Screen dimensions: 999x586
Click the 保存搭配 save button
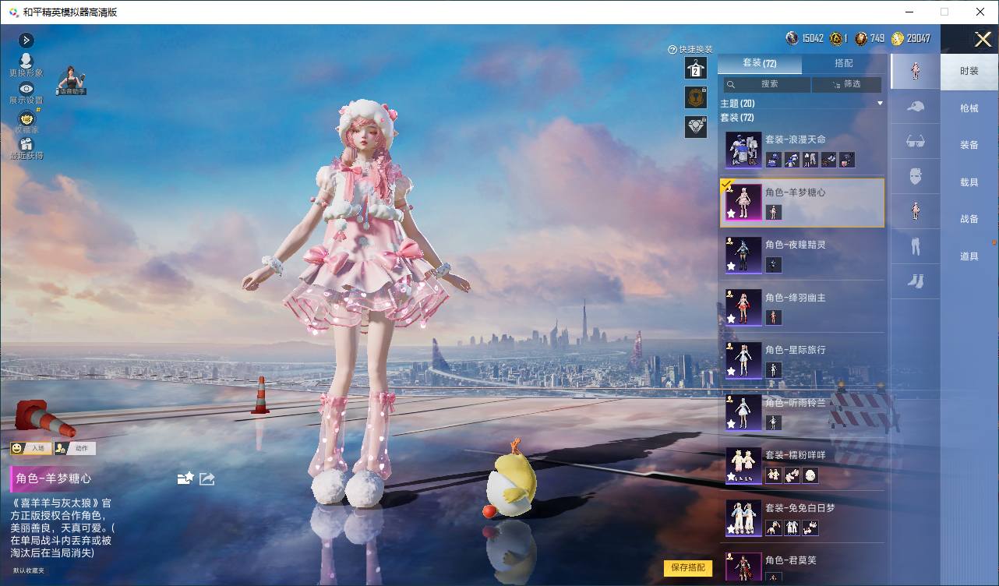coord(688,567)
